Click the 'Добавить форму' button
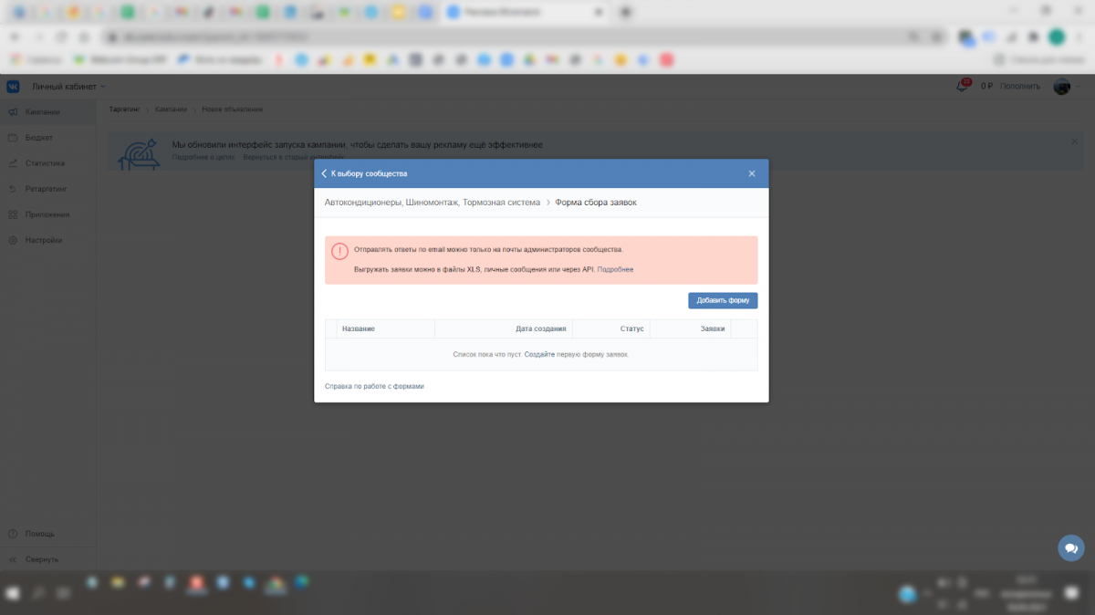 click(x=722, y=300)
